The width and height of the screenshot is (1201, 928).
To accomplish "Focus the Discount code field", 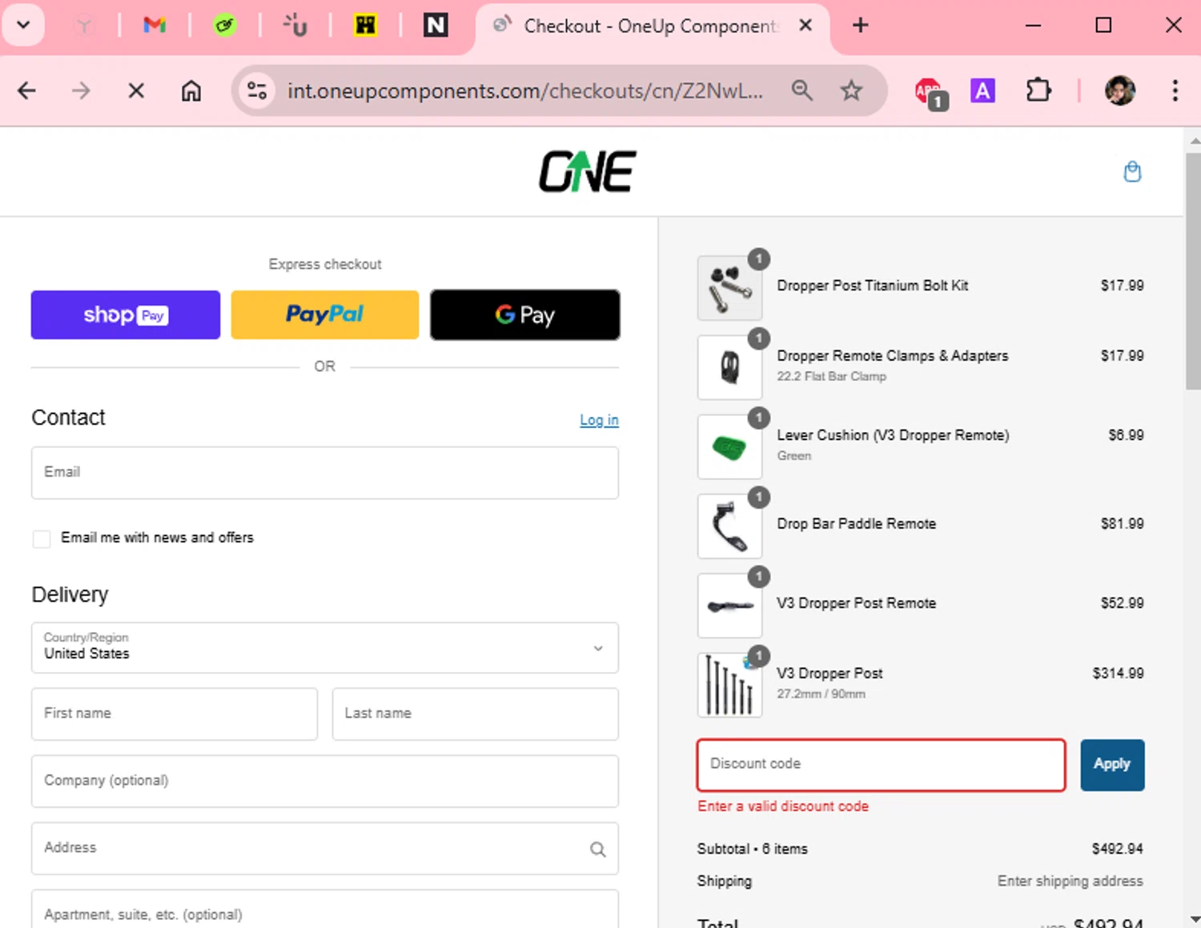I will [x=881, y=765].
